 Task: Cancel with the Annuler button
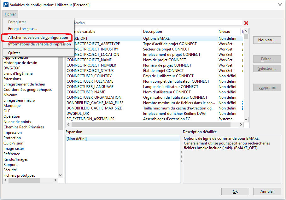pyautogui.click(x=267, y=191)
